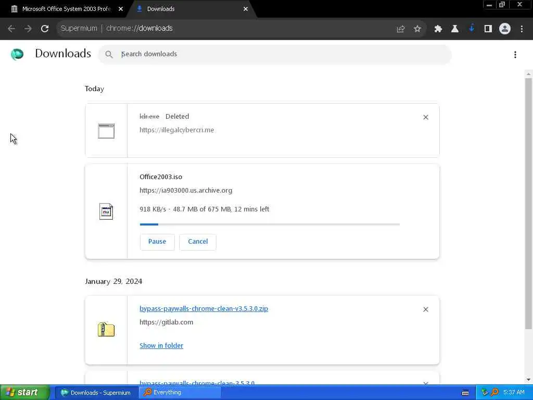The width and height of the screenshot is (533, 400).
Task: Switch to the Microsoft Office System 2003 tab
Action: point(66,9)
